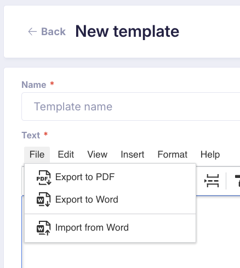Open the Edit menu
Screen dimensions: 240x268
[66, 154]
